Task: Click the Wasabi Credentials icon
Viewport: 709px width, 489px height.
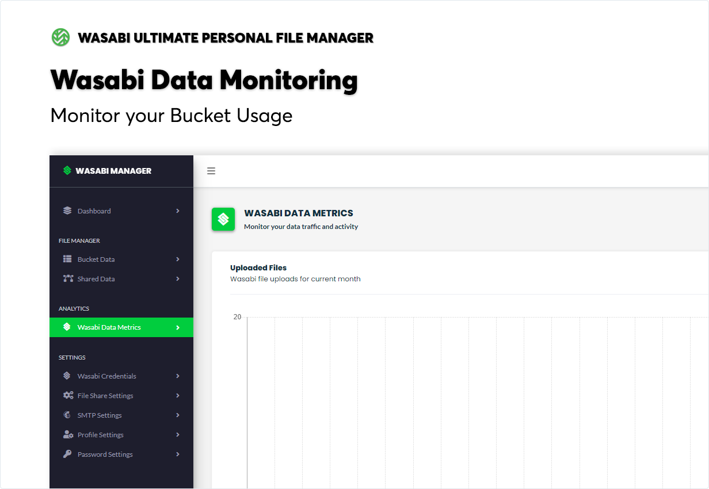Action: pos(67,376)
